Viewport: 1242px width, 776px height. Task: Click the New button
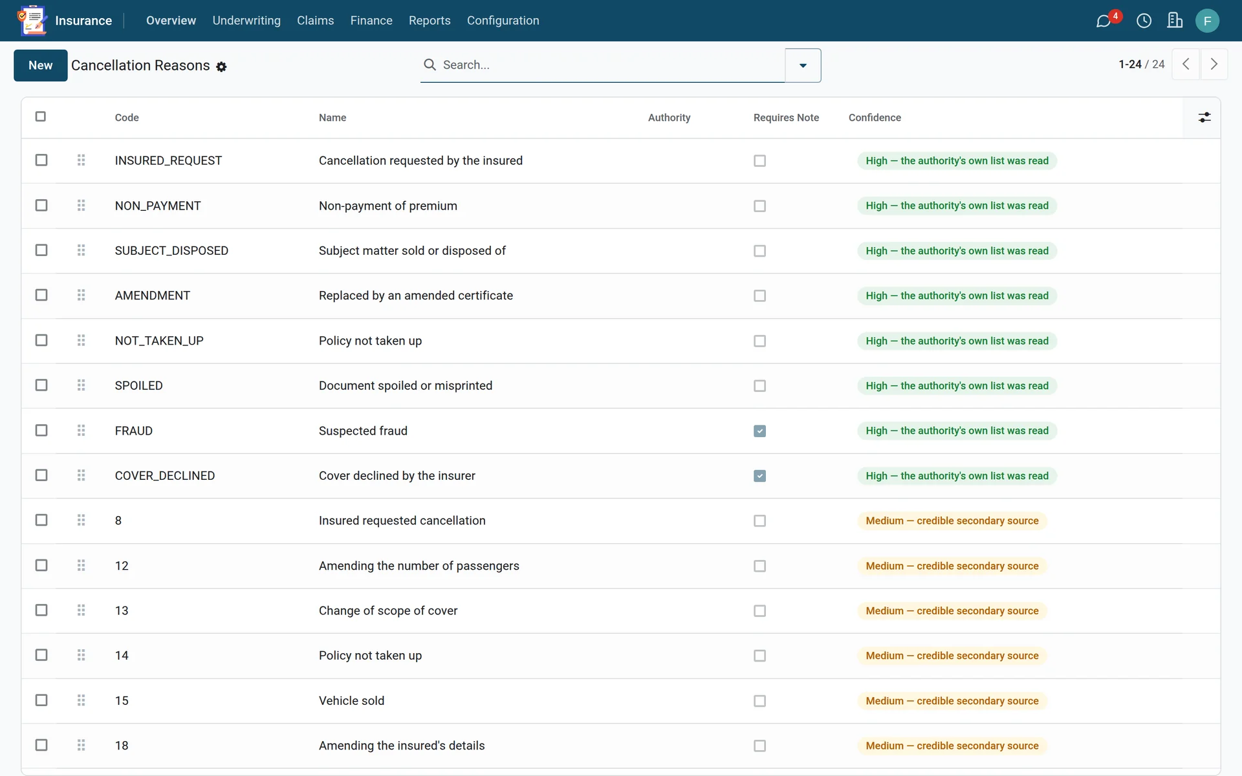(41, 65)
